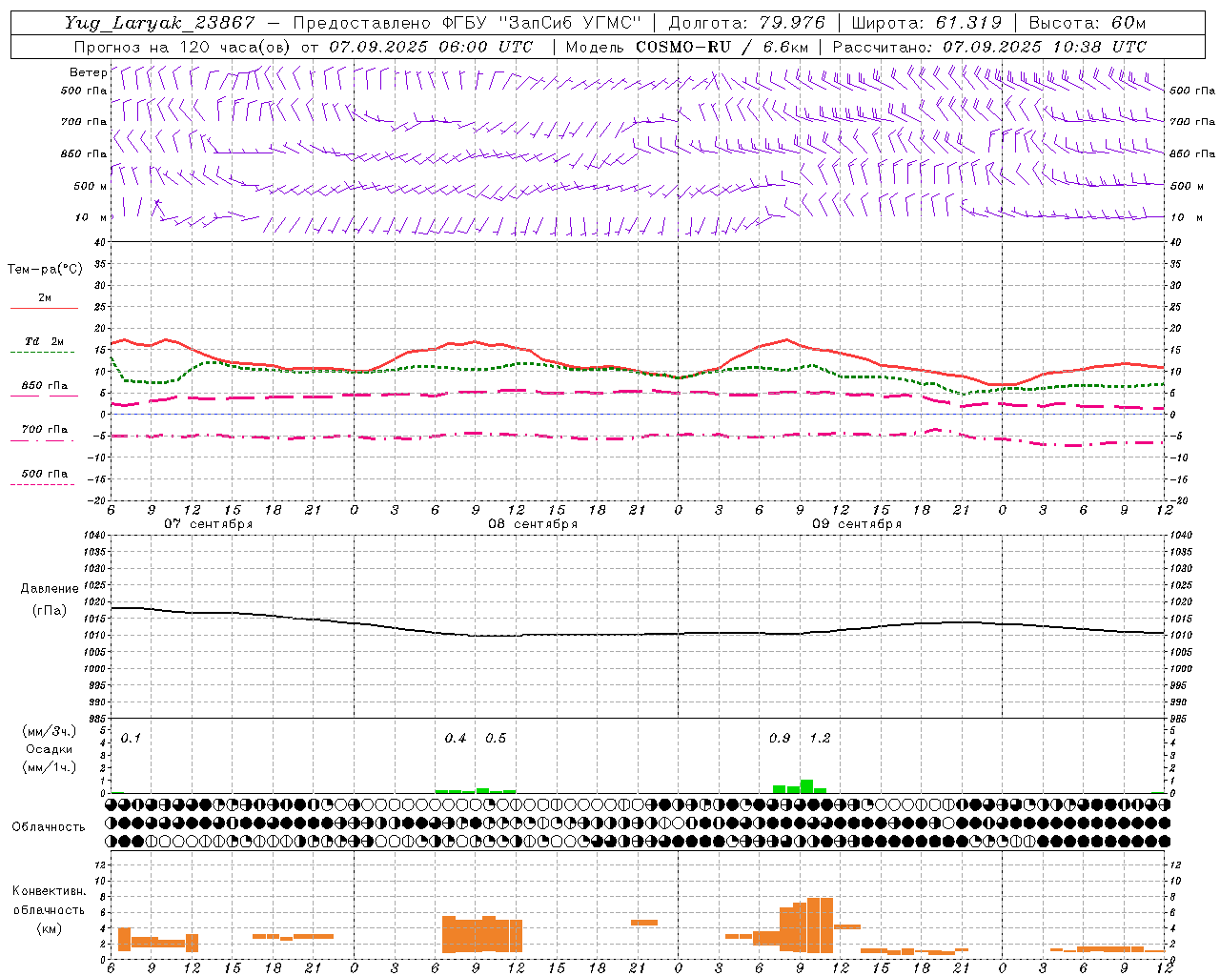Click the station title Yug_Laryak_23867
This screenshot has width=1220, height=976.
pos(160,23)
